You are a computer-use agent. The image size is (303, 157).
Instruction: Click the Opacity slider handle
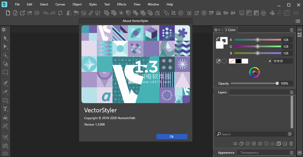pyautogui.click(x=277, y=83)
